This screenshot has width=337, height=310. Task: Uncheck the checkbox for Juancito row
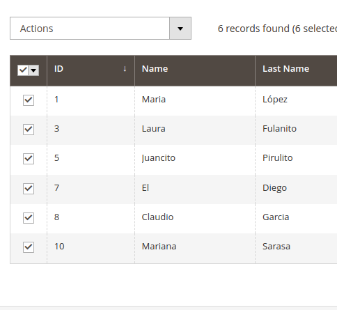coord(29,159)
